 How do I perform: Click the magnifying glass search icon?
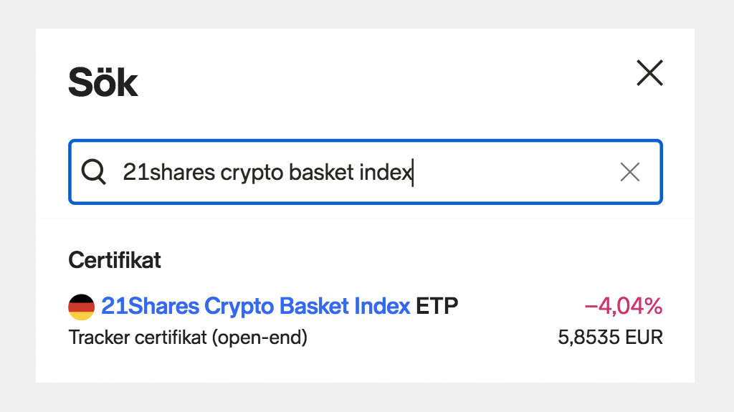pyautogui.click(x=93, y=172)
